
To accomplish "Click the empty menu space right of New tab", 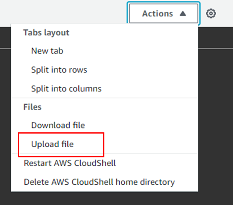I will [x=131, y=51].
